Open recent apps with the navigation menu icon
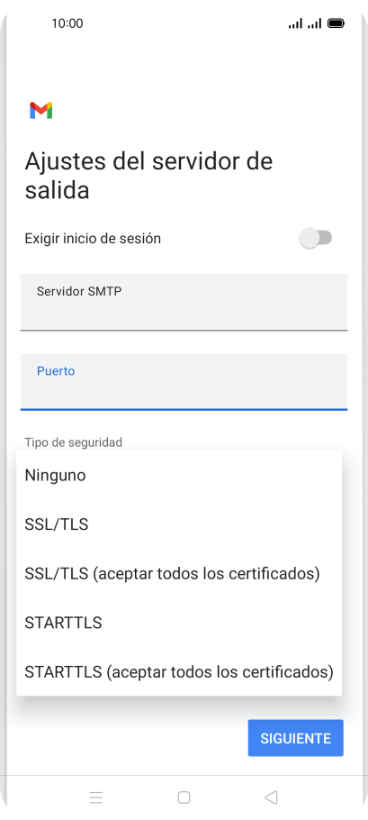The height and width of the screenshot is (820, 368). 96,797
